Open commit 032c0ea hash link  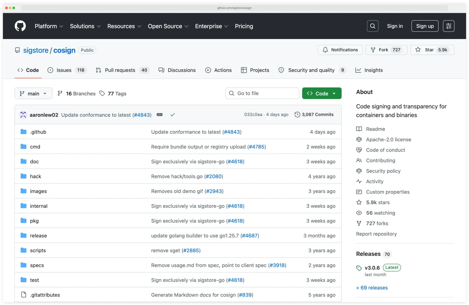coord(253,115)
